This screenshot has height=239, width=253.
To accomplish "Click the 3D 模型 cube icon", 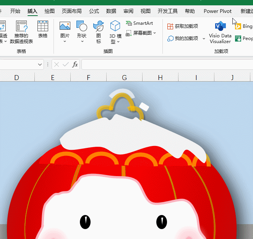I will click(115, 26).
